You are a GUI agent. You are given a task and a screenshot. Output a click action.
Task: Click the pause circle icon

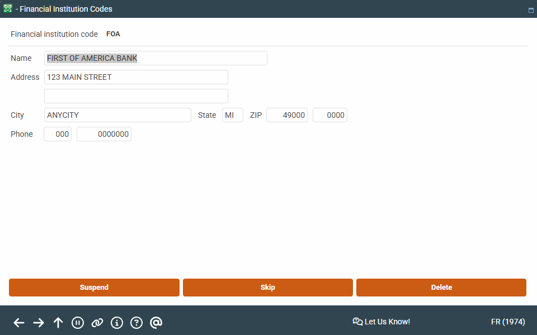coord(78,323)
